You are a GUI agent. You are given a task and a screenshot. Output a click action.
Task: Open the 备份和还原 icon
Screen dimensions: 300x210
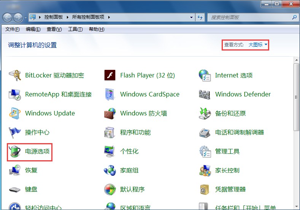[x=205, y=114]
